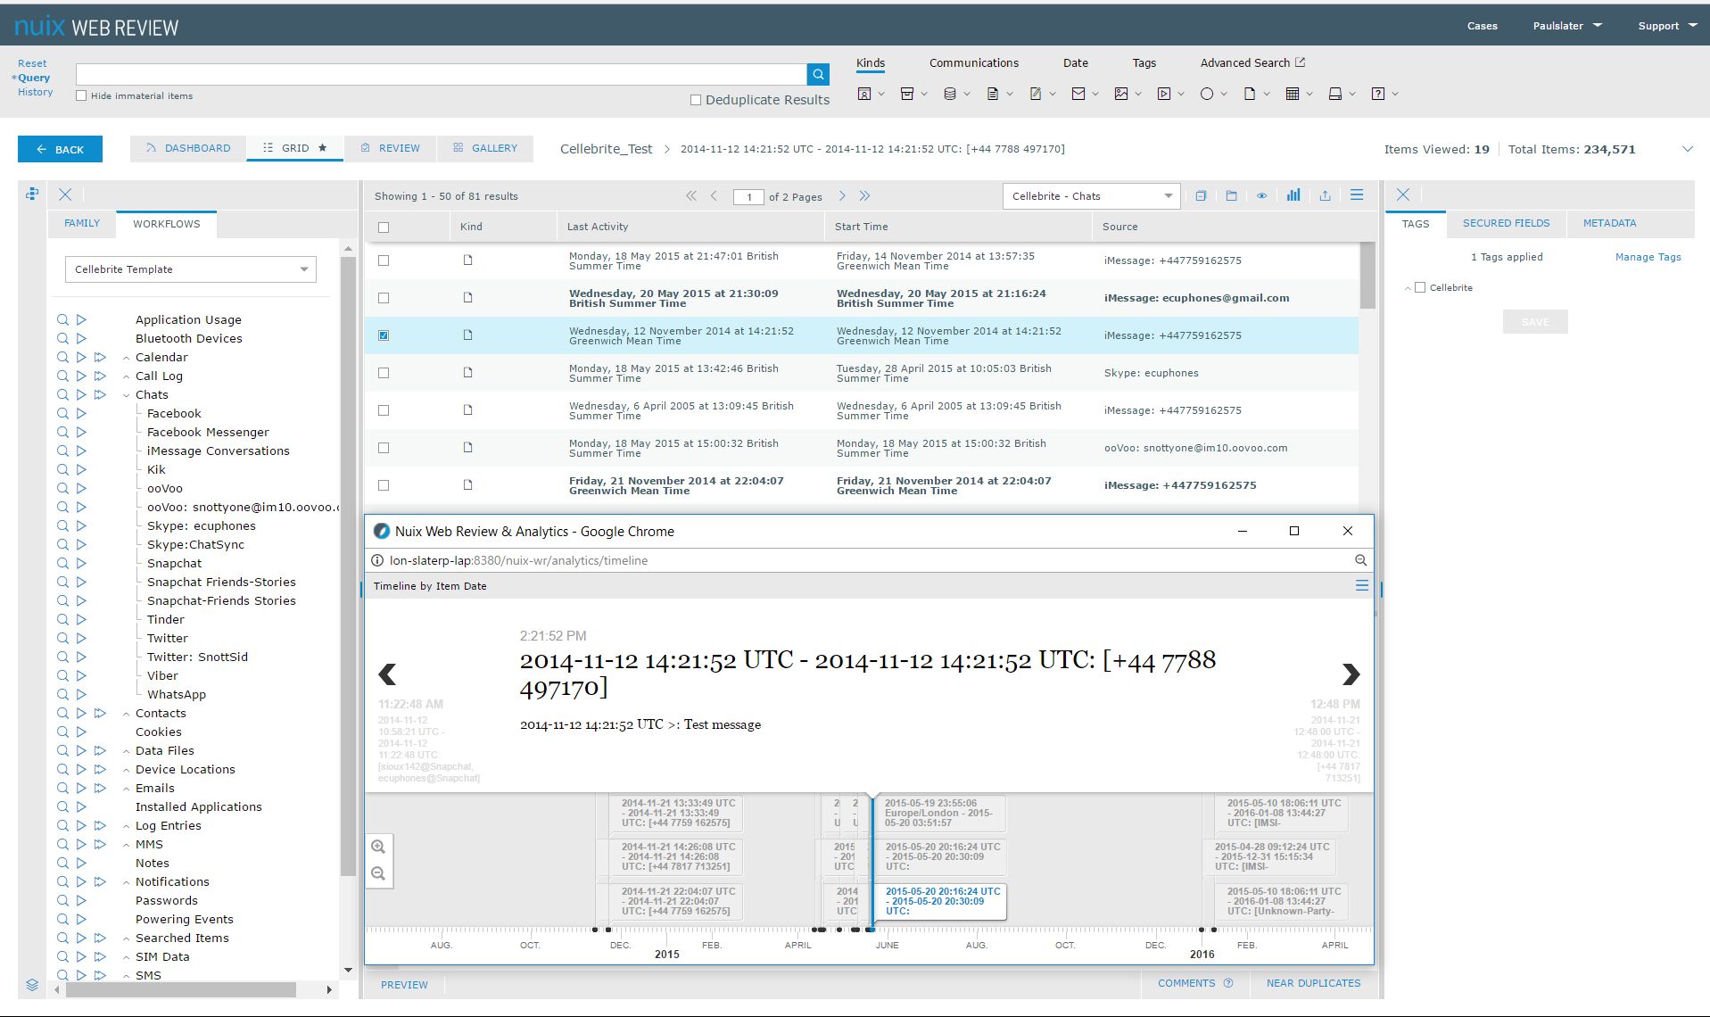The image size is (1710, 1017).
Task: Show previous timeline event with left arrow
Action: coord(387,674)
